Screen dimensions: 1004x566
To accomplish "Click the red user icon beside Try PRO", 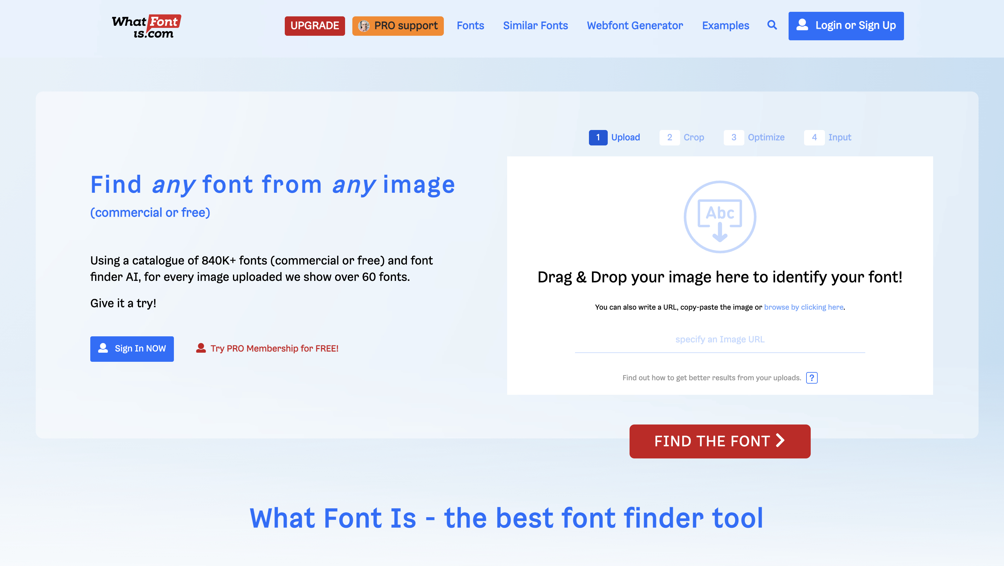I will pos(201,348).
